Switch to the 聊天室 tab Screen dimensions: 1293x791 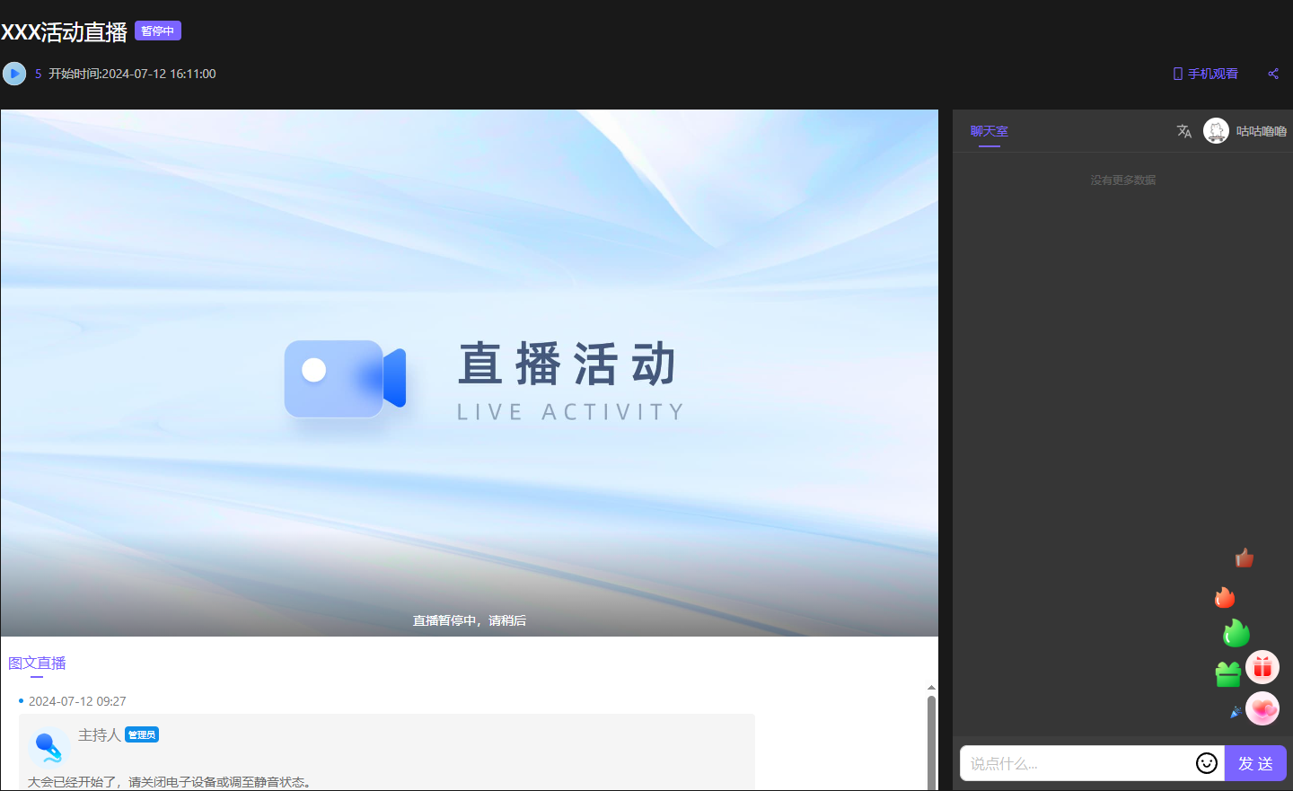coord(989,131)
